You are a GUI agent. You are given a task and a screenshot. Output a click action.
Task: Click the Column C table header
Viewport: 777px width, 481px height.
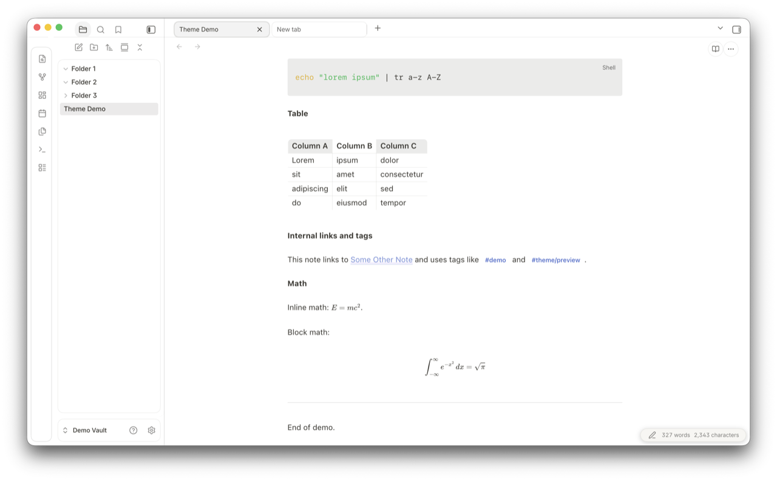pyautogui.click(x=401, y=146)
